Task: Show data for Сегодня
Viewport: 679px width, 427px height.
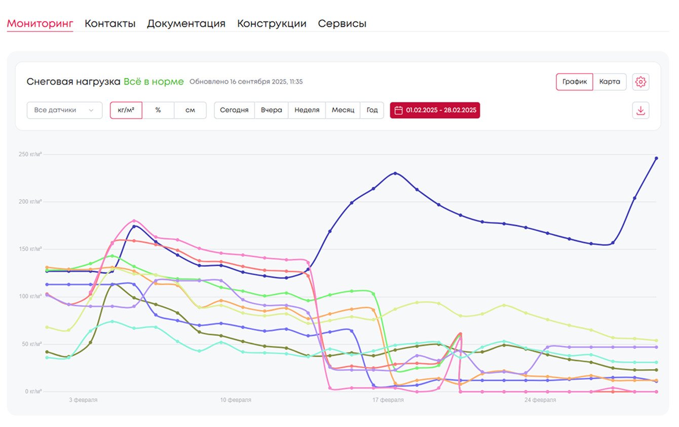Action: point(234,110)
